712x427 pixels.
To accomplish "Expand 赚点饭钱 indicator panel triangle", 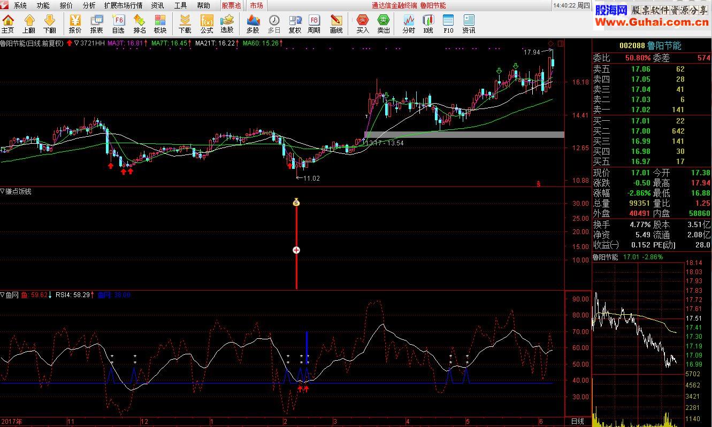I will 3,191.
